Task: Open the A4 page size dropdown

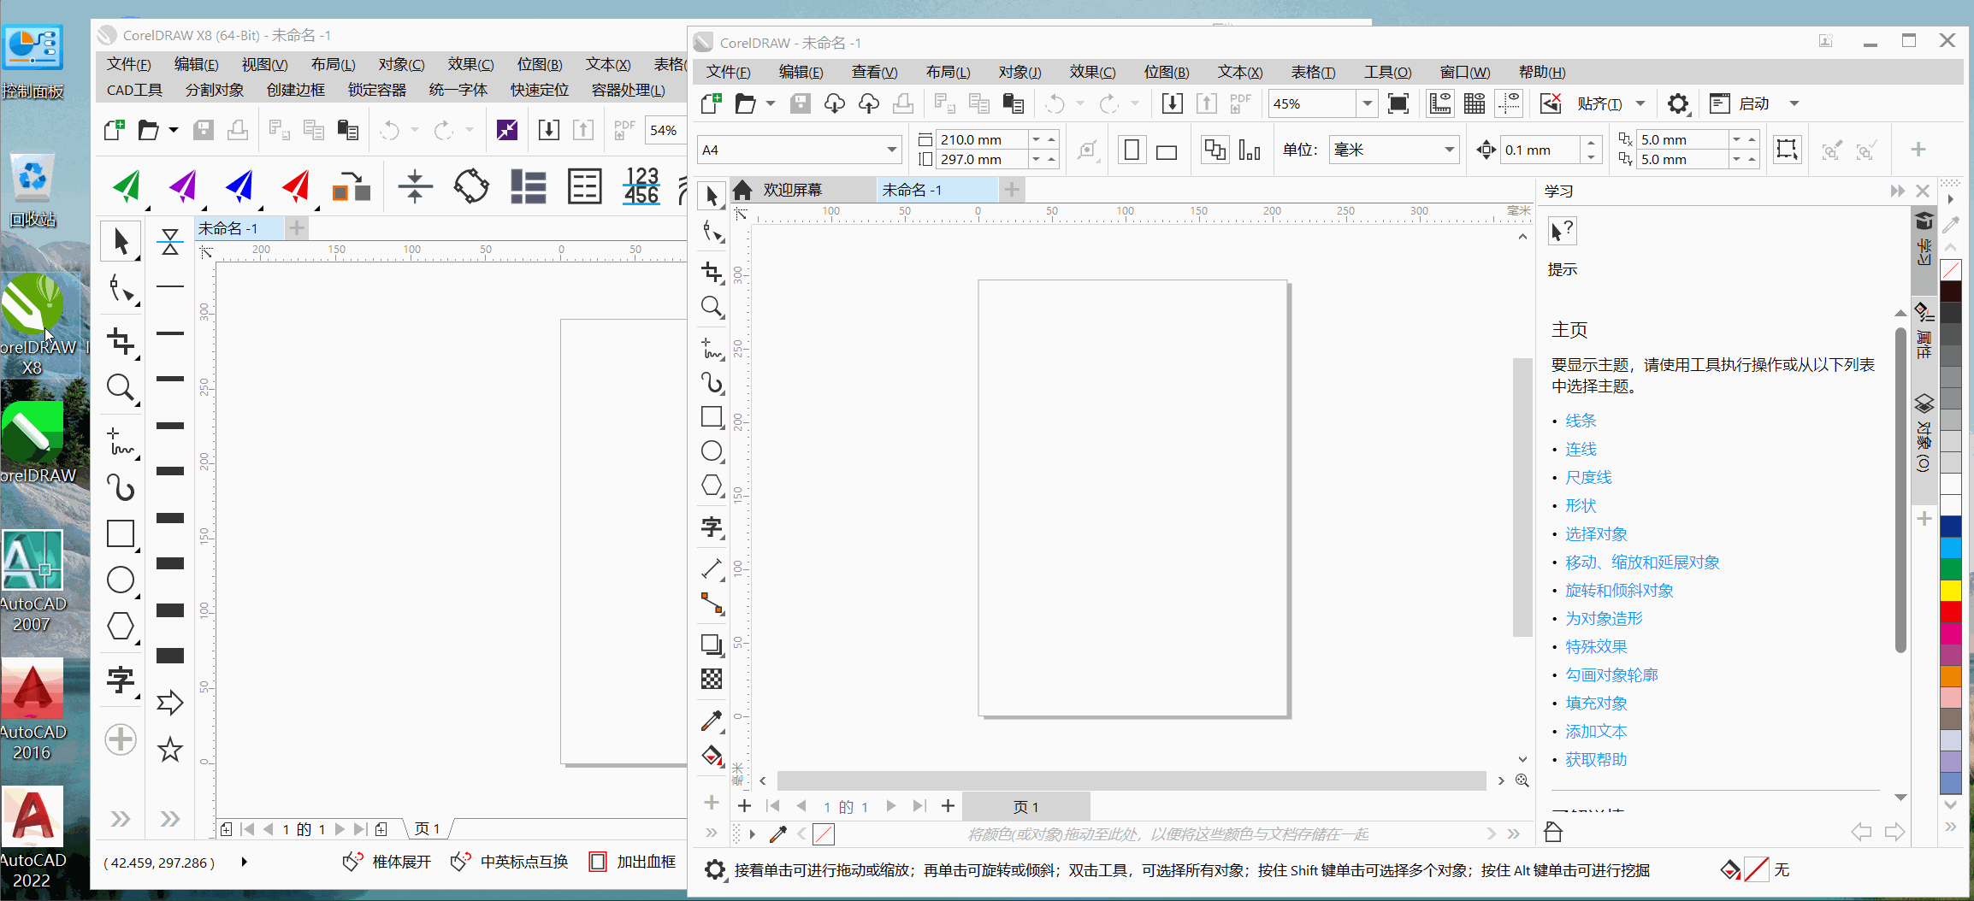Action: [891, 150]
